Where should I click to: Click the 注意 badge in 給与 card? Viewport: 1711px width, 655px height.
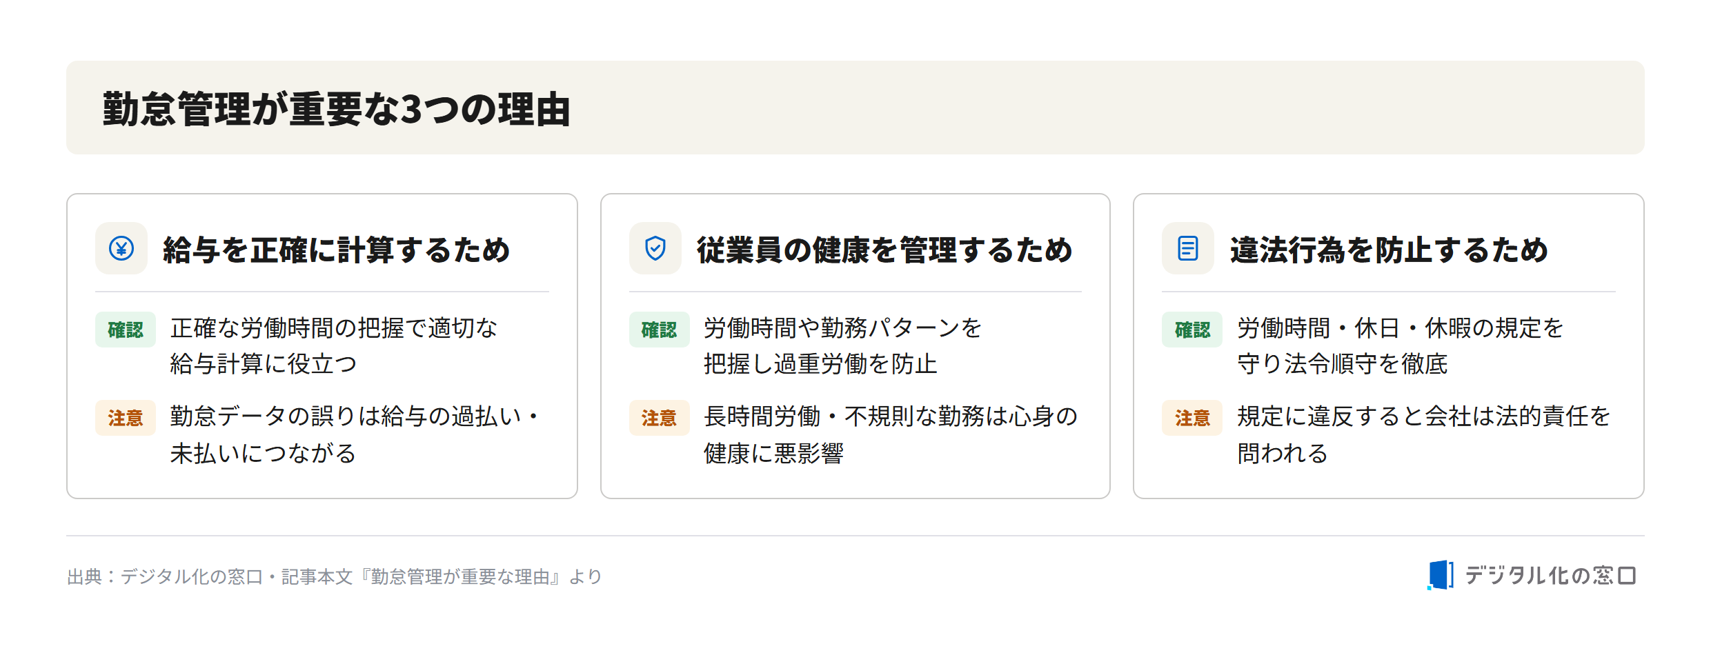point(126,418)
